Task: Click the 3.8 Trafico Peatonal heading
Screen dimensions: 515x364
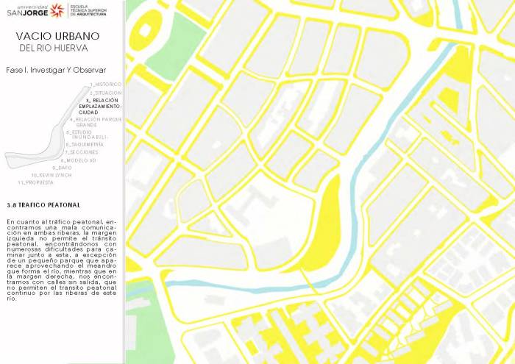Action: (x=43, y=204)
